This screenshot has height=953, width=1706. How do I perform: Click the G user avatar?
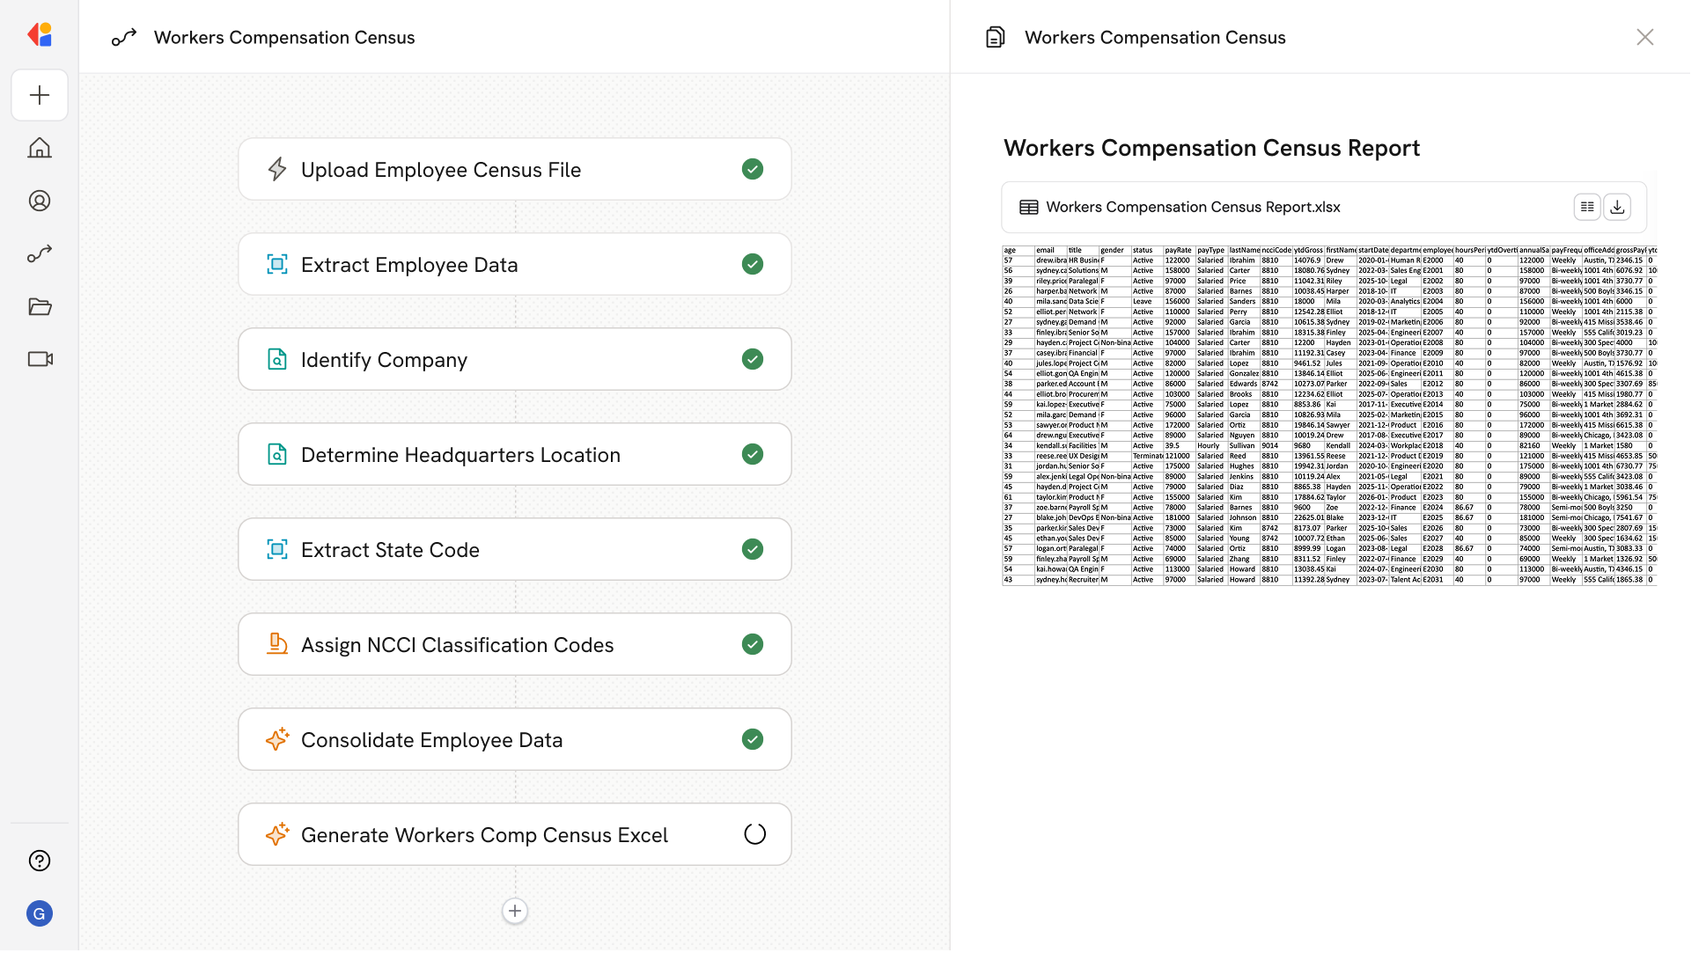point(40,913)
